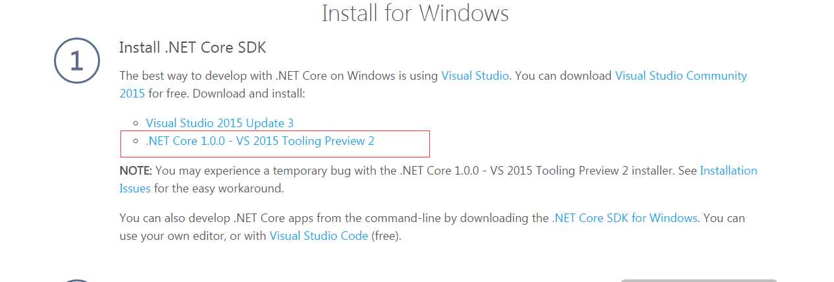The image size is (834, 282).
Task: Follow the Visual Studio 2015 Update 3 link
Action: [219, 123]
